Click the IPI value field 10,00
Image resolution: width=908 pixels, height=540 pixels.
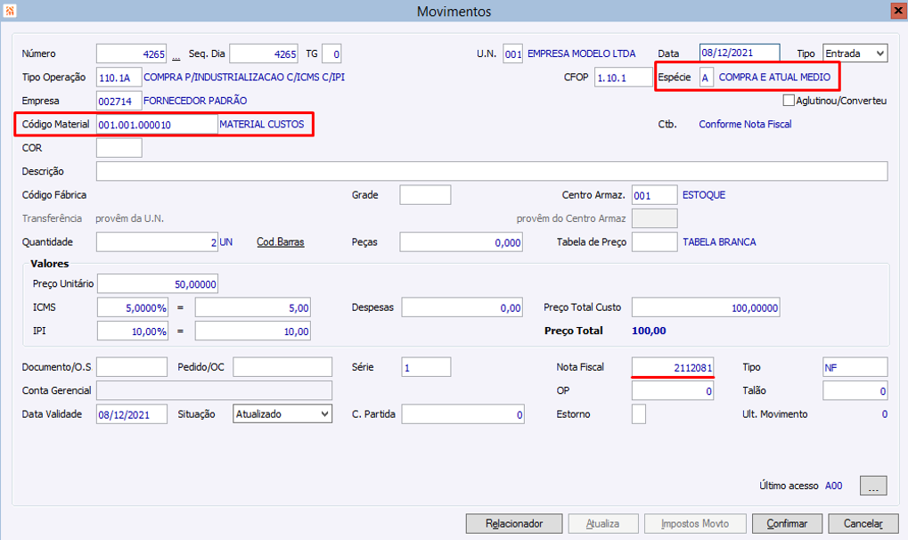click(x=252, y=331)
